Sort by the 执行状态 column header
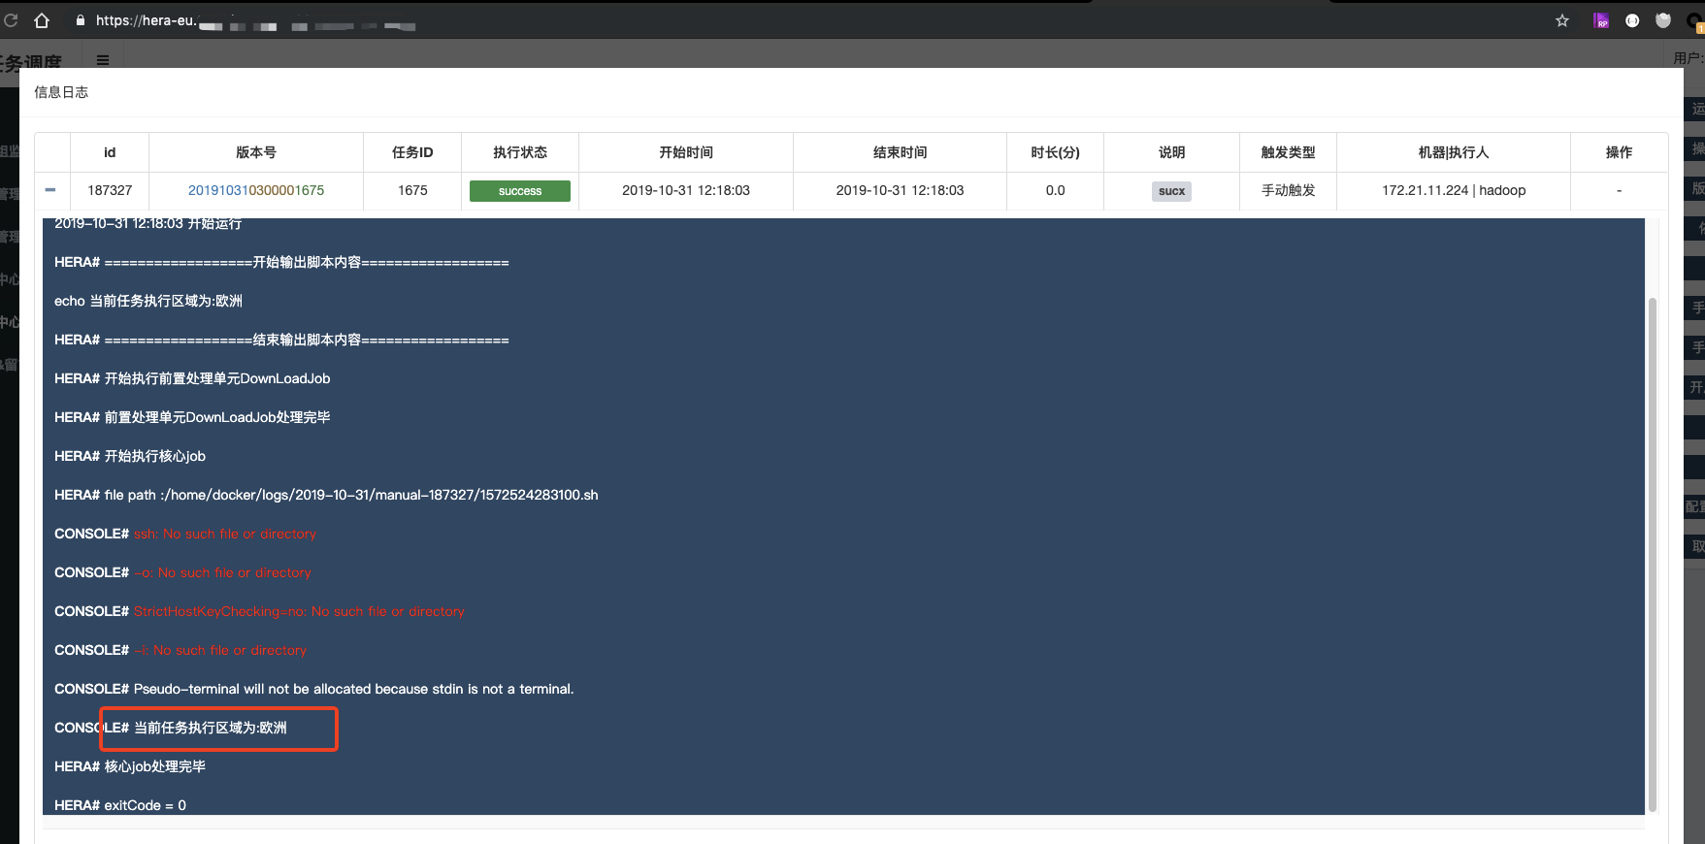Viewport: 1705px width, 844px height. pos(520,152)
